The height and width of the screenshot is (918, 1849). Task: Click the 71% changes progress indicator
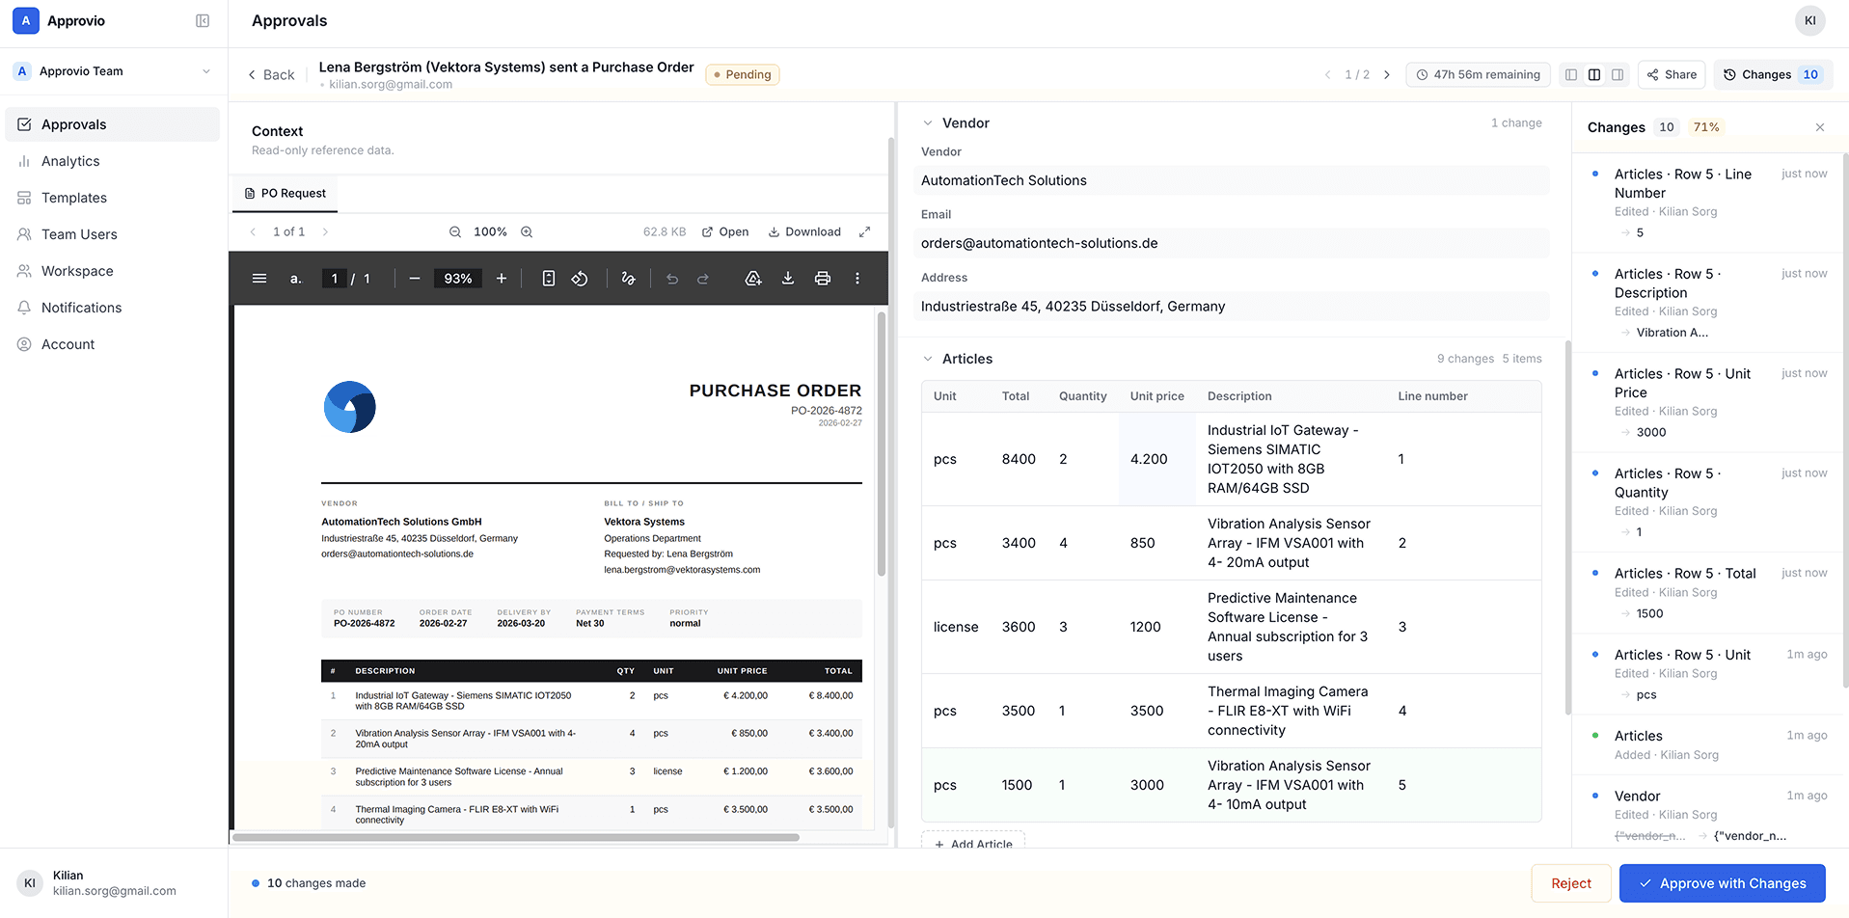click(x=1706, y=126)
